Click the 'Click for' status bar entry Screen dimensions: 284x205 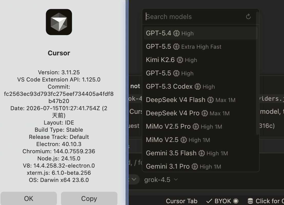click(266, 201)
